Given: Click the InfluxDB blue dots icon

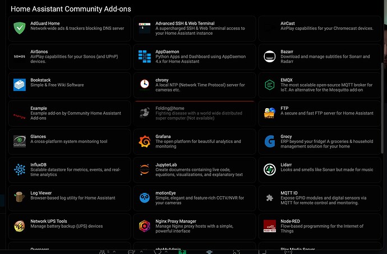Looking at the screenshot, I should point(20,169).
